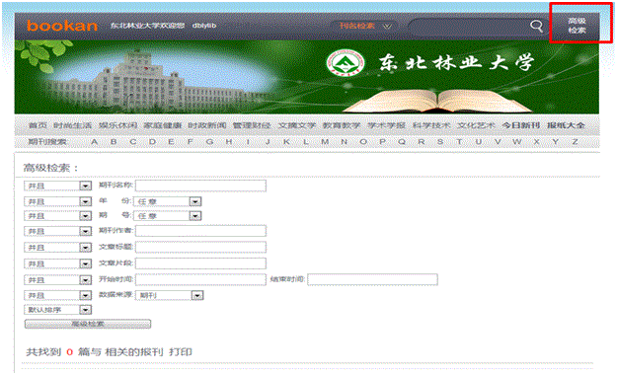Filter journals by letter B
The width and height of the screenshot is (617, 375).
tap(114, 142)
